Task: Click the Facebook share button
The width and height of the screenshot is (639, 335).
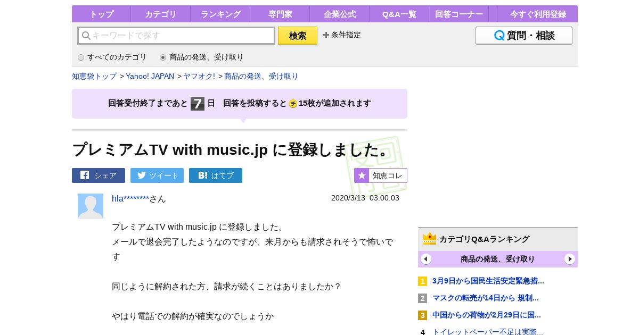Action: (x=99, y=175)
